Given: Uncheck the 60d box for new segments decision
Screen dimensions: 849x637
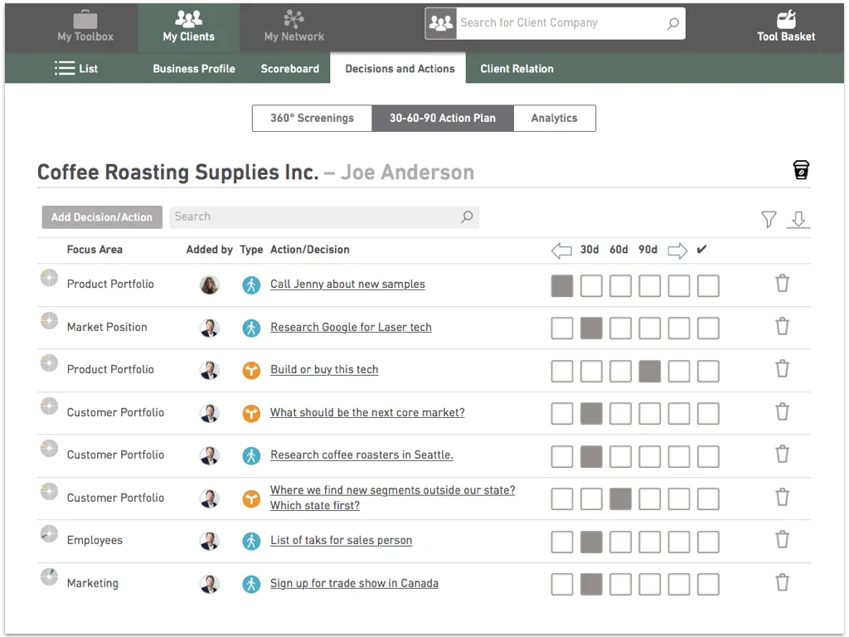Looking at the screenshot, I should 620,498.
